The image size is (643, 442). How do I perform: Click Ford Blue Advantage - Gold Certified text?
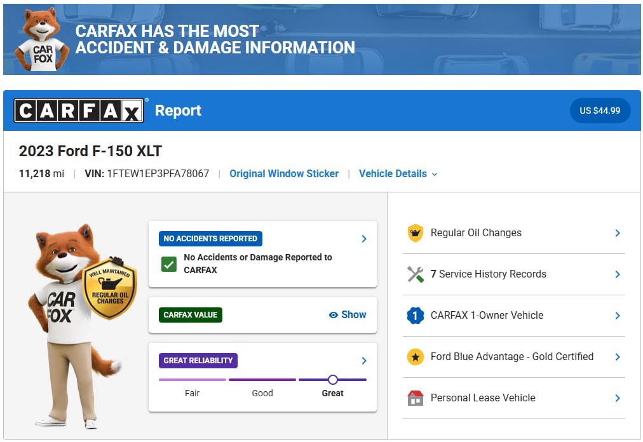(x=511, y=357)
